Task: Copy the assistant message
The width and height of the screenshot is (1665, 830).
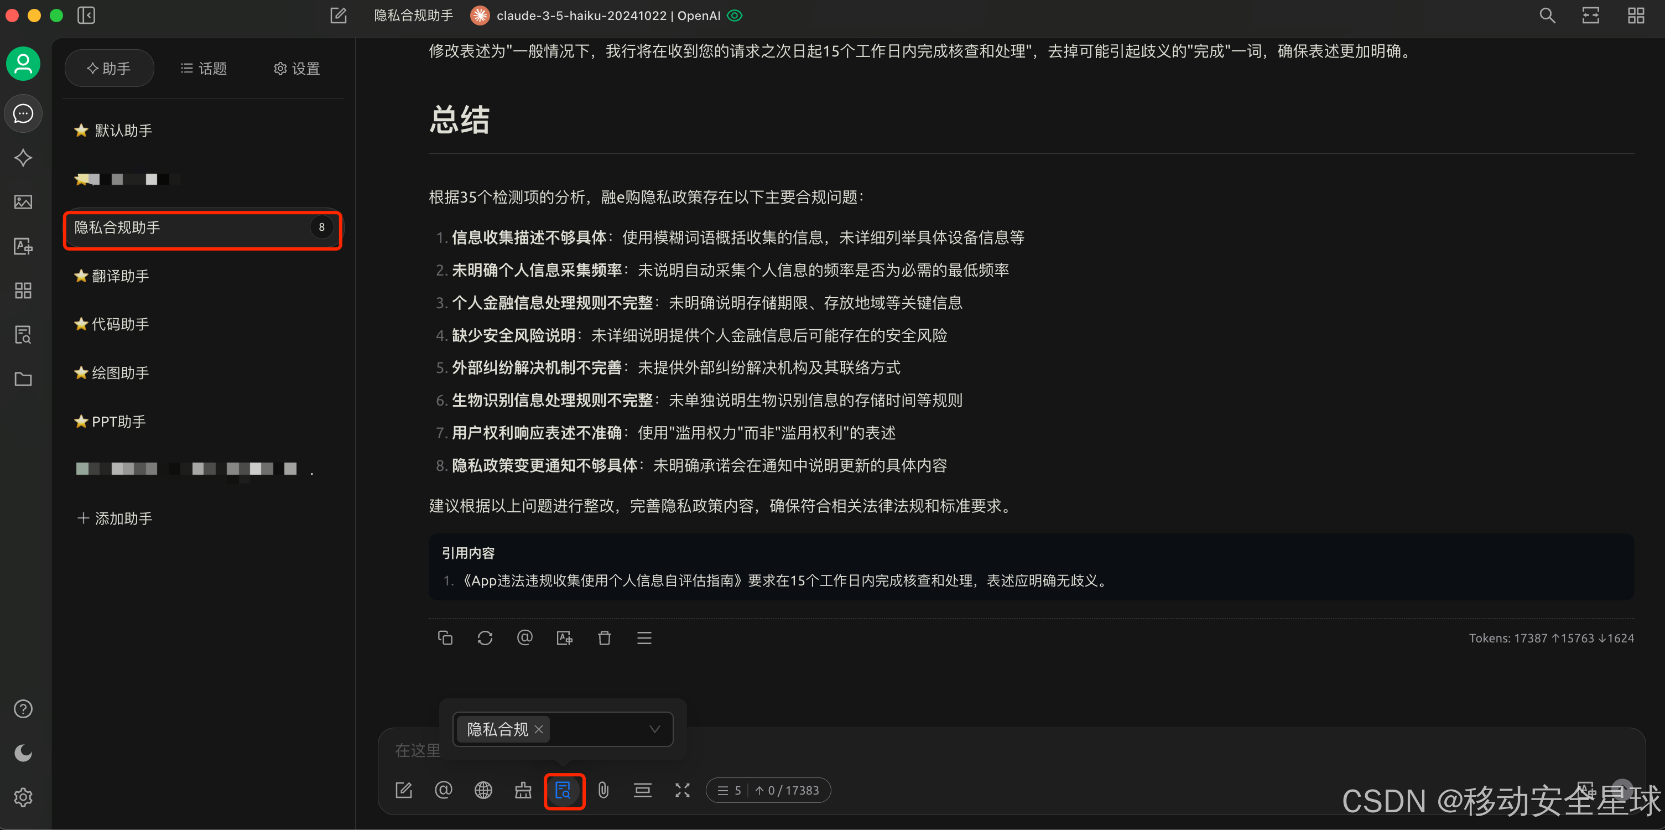Action: 445,638
